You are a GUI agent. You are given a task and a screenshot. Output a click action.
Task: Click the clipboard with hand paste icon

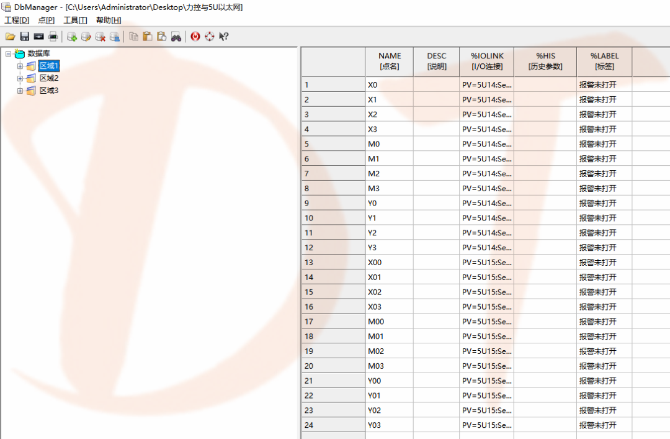[x=161, y=37]
